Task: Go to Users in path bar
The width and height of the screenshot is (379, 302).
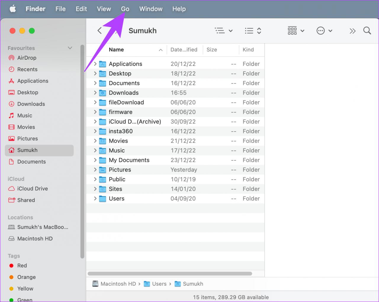Action: tap(155, 284)
